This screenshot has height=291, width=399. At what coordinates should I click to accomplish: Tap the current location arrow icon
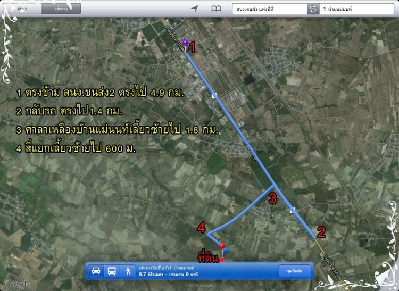pos(195,9)
